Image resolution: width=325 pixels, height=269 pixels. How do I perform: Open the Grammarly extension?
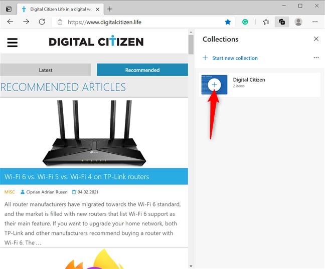pos(245,22)
